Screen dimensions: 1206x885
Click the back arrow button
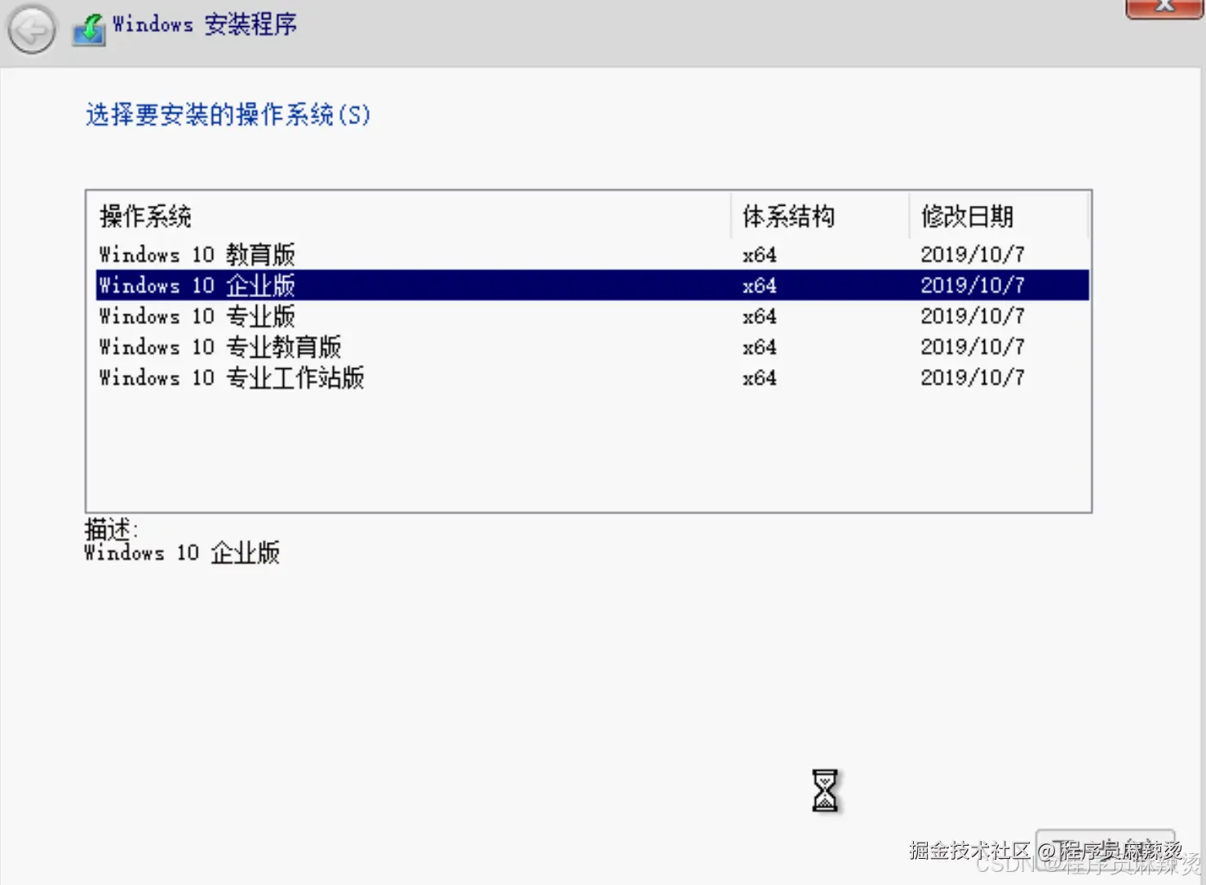pos(31,31)
